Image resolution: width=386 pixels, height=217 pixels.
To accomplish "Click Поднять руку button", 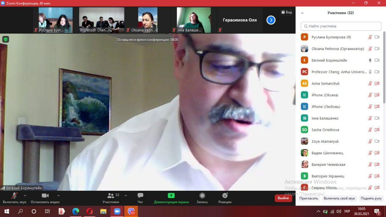I will [371, 198].
